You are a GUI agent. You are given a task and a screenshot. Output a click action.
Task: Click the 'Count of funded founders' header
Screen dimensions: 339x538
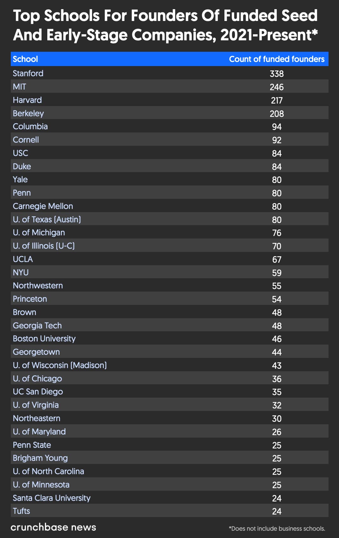(x=276, y=59)
